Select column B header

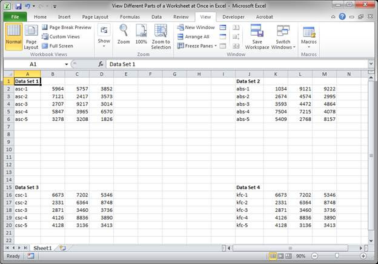[x=53, y=74]
